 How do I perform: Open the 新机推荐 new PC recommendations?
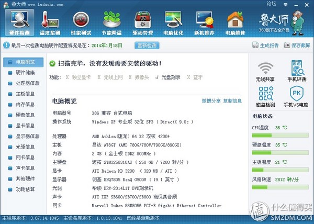(x=204, y=23)
